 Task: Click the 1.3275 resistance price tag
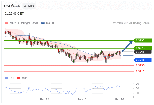[142, 48]
